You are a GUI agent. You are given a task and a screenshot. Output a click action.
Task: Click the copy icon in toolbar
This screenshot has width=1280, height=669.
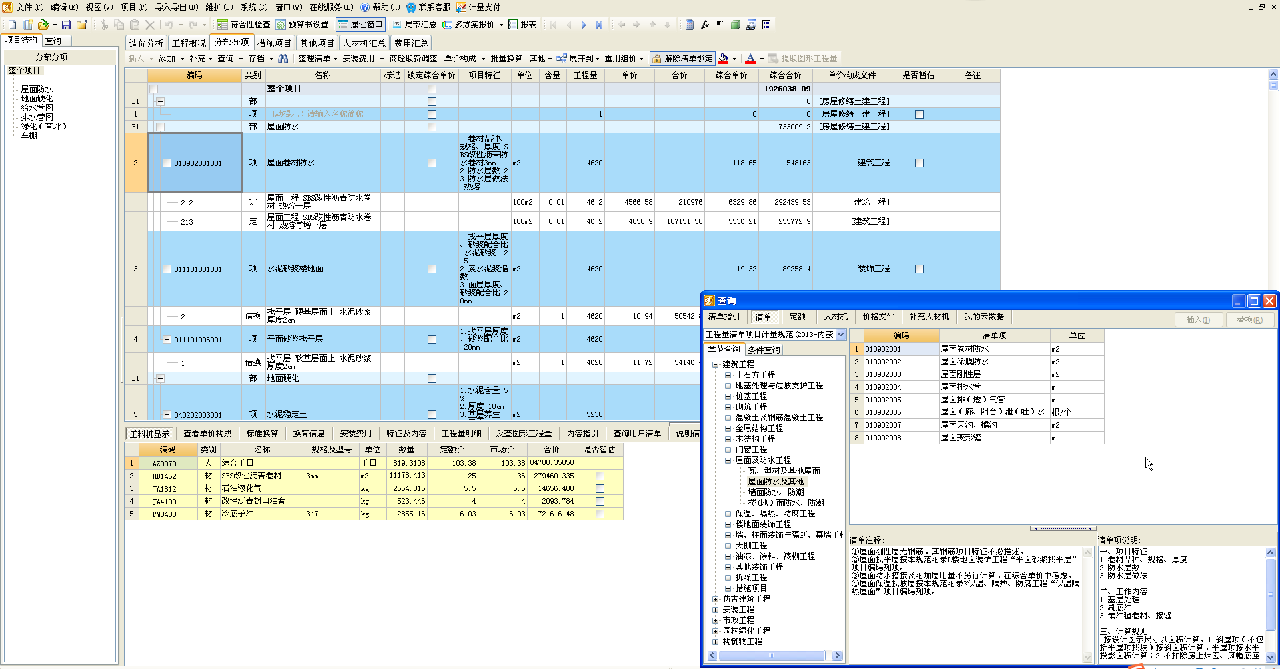(119, 25)
